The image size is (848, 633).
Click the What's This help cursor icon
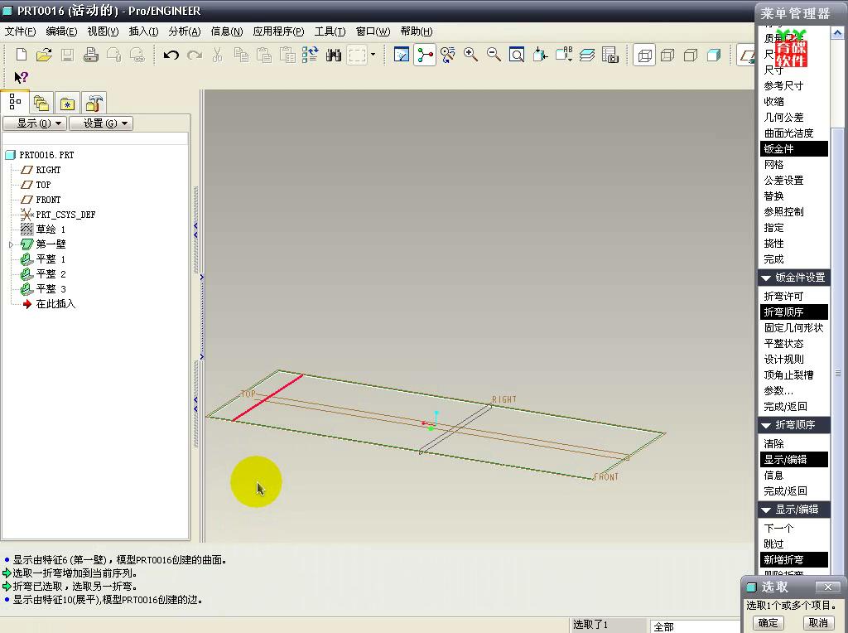click(x=21, y=77)
